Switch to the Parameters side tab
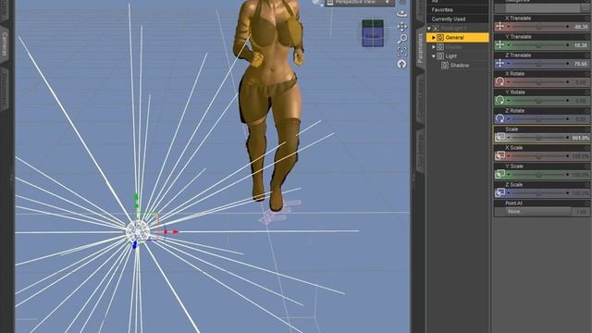592x333 pixels. coord(420,48)
